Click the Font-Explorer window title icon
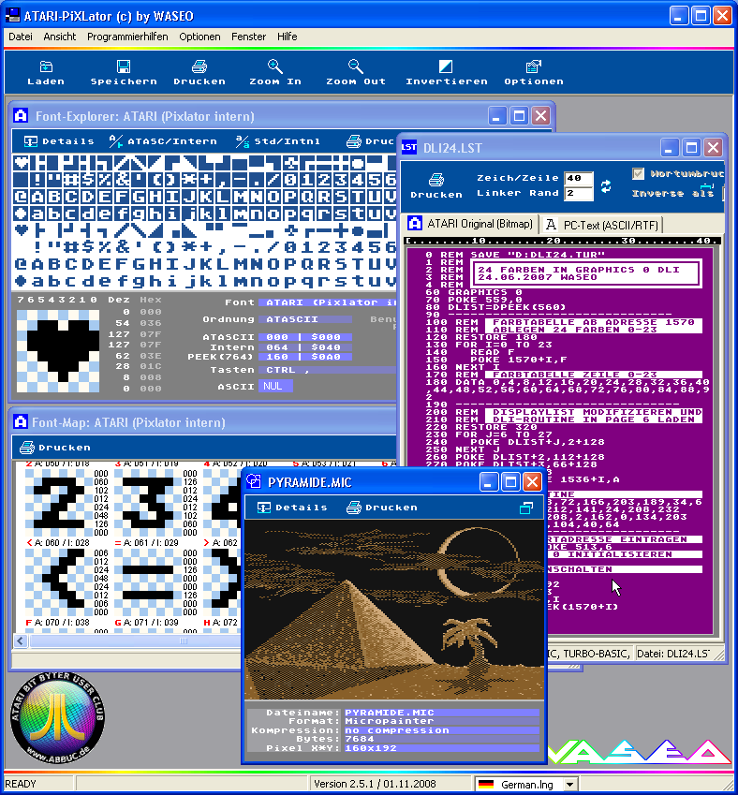738x795 pixels. (x=21, y=115)
